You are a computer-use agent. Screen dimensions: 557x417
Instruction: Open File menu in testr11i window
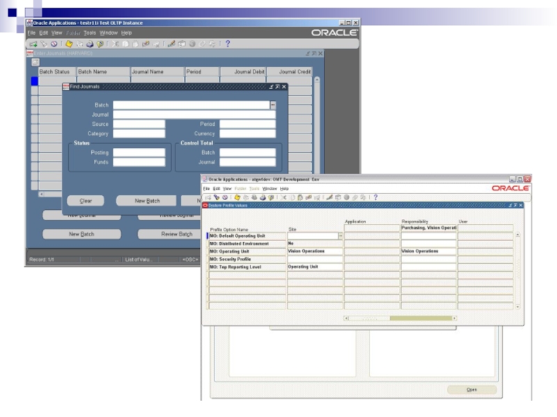click(31, 33)
